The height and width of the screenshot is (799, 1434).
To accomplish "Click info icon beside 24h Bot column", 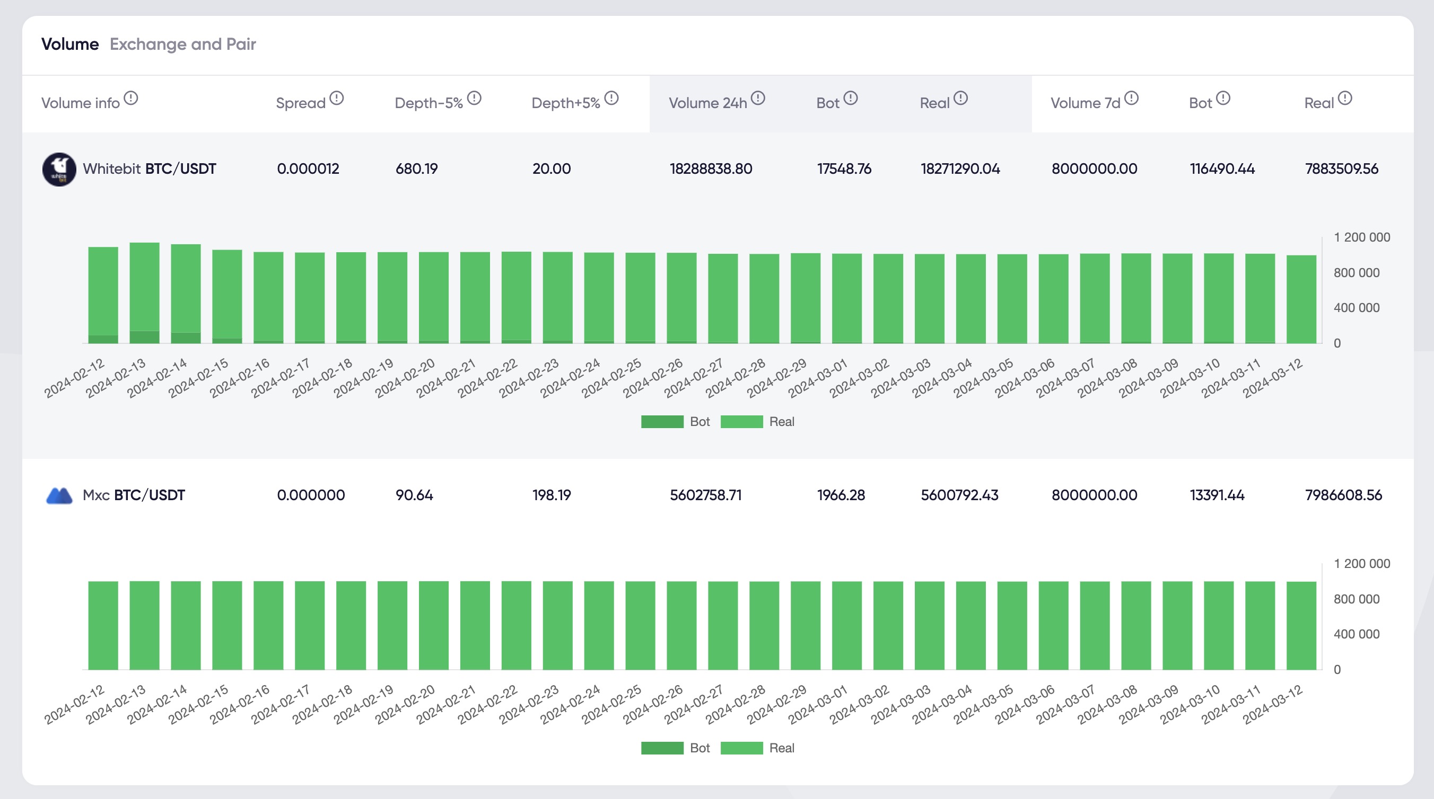I will [x=851, y=99].
